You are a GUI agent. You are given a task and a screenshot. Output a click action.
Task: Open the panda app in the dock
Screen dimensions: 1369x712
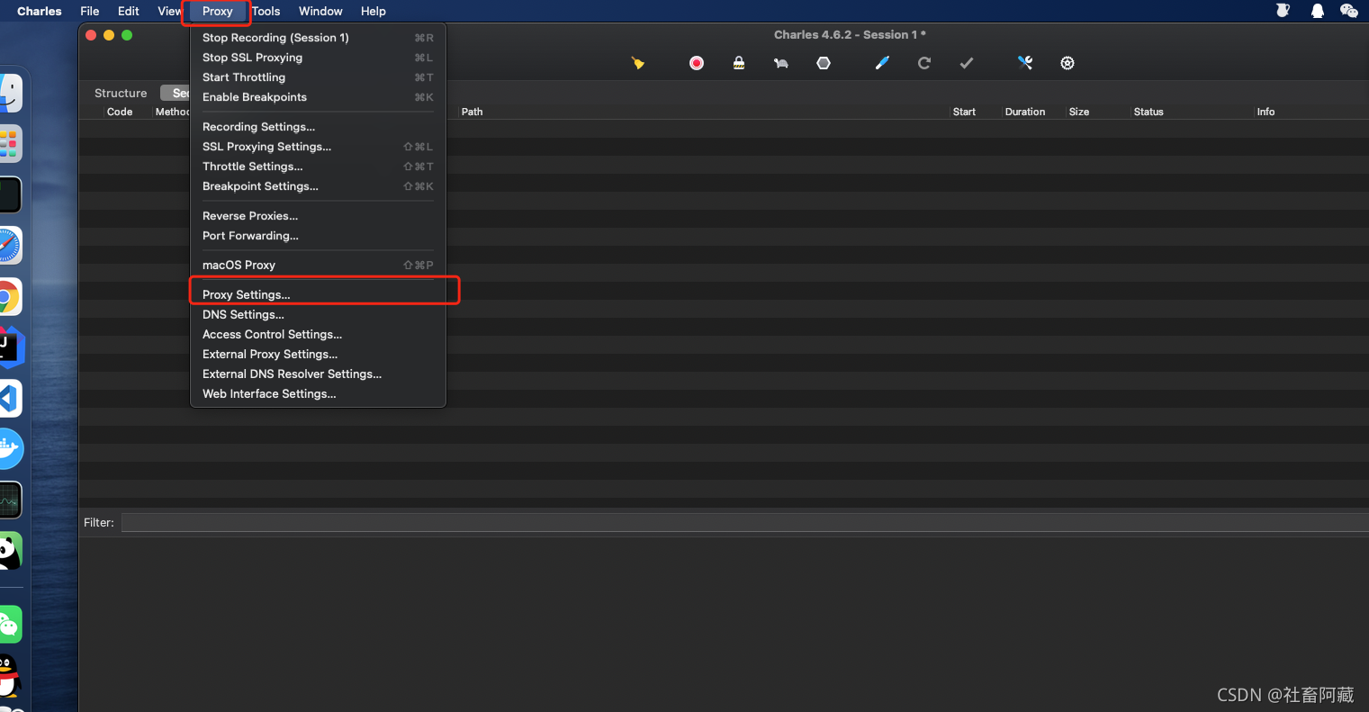click(x=10, y=551)
